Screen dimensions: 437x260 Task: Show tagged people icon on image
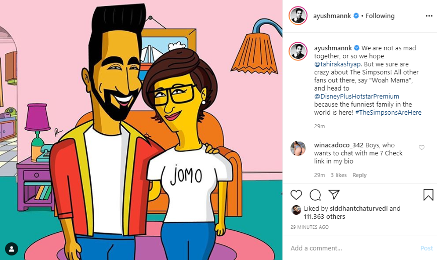(x=12, y=249)
